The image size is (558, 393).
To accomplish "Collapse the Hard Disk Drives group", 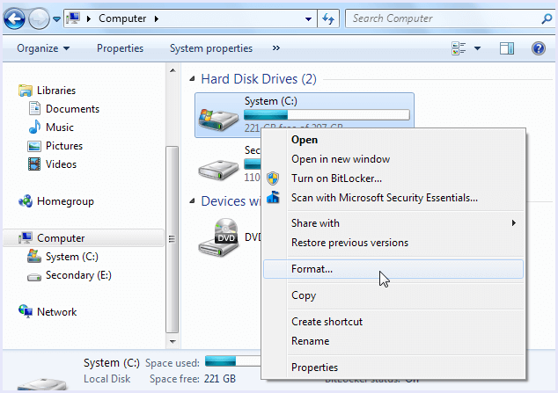I will point(192,78).
